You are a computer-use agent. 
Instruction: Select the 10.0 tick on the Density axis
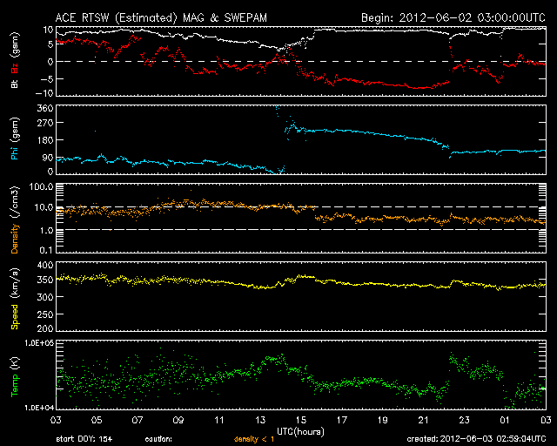click(44, 207)
